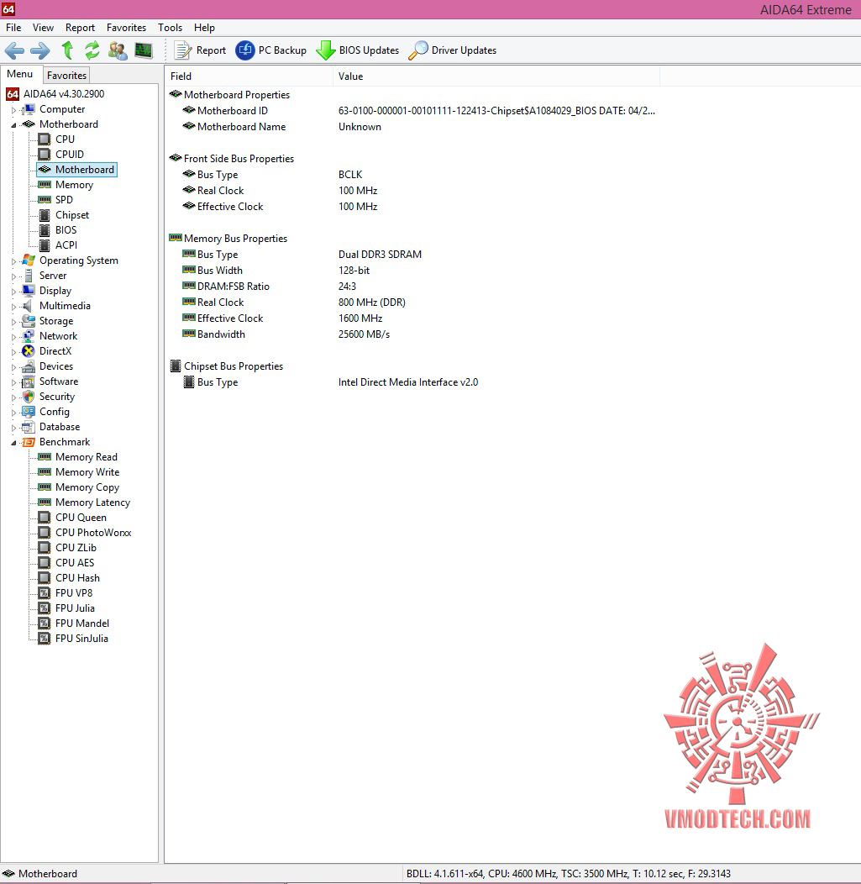The image size is (861, 884).
Task: Click the Forward navigation arrow
Action: 40,50
